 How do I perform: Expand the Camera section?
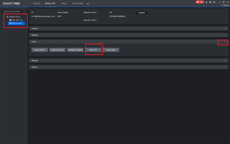(129, 28)
